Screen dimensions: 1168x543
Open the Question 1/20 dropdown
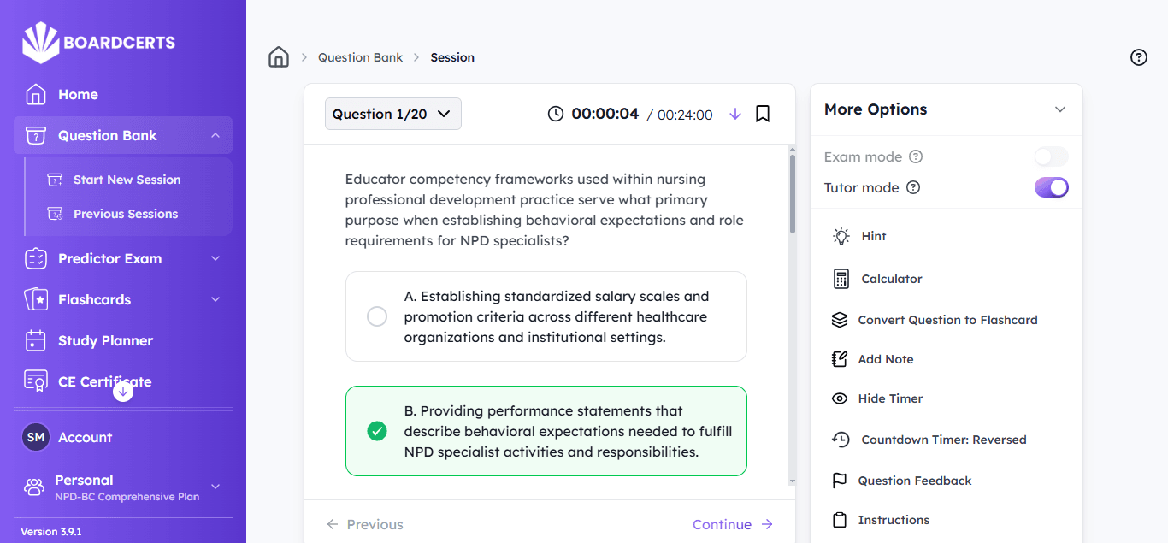click(392, 114)
